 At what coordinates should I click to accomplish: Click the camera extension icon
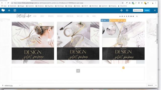[x=130, y=3]
